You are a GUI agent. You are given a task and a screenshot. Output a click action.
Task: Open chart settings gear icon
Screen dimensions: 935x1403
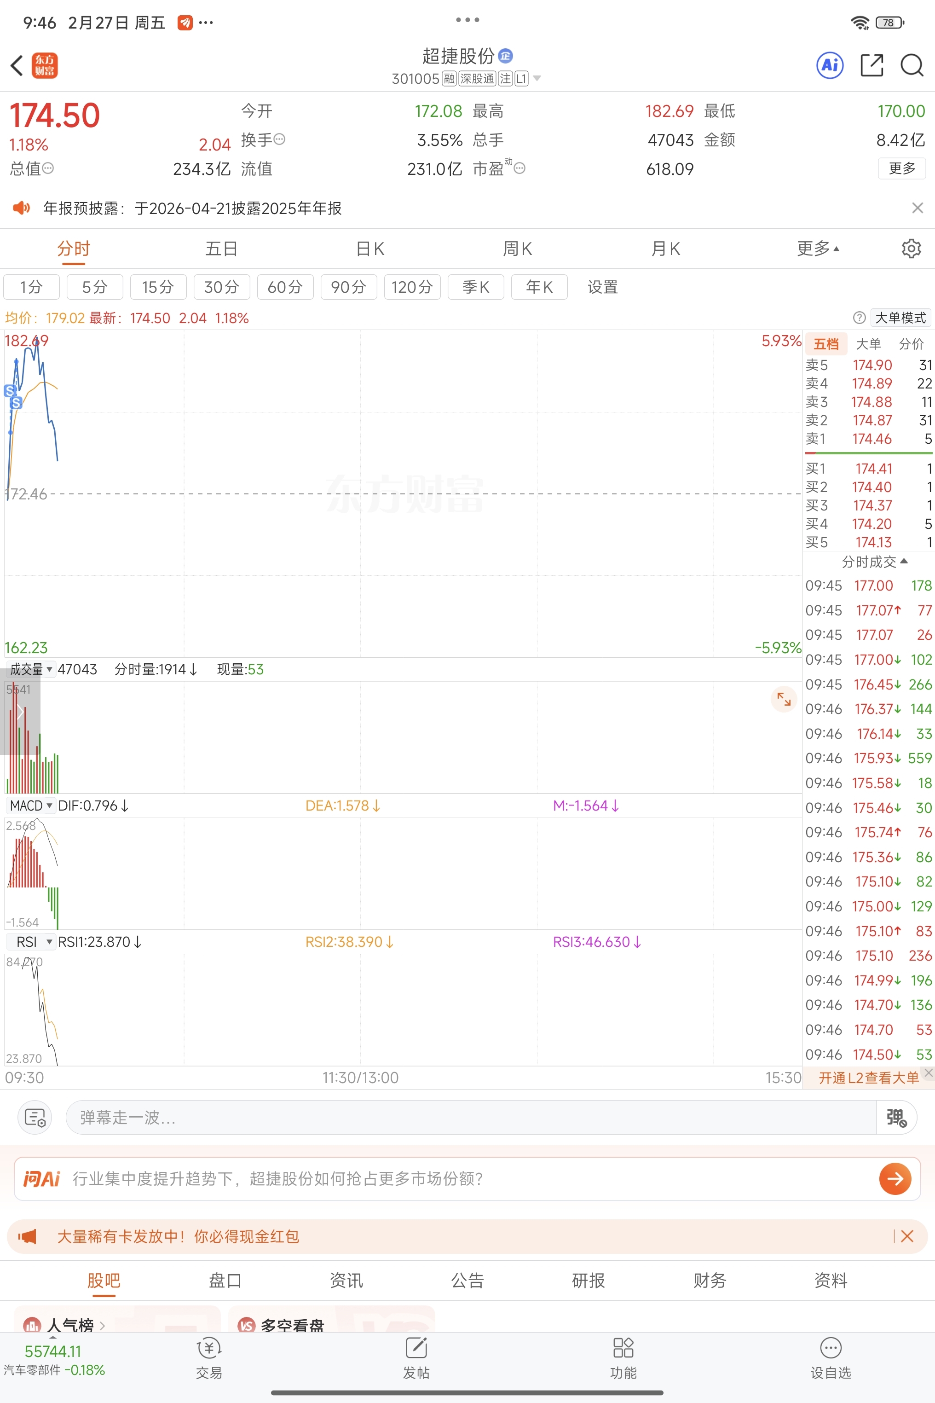click(911, 248)
